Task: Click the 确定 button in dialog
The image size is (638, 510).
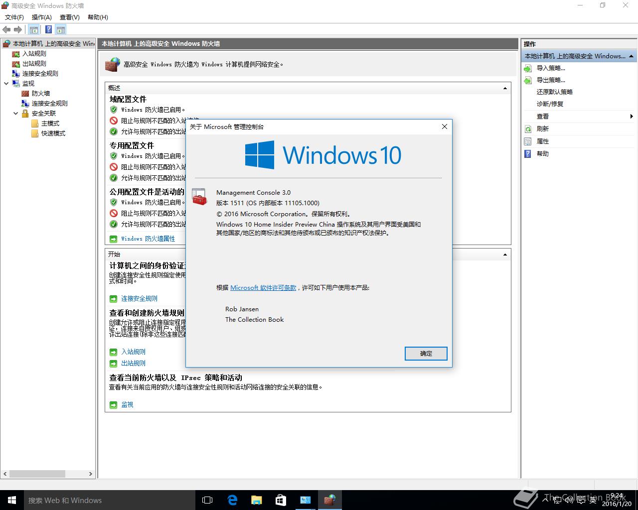Action: click(x=426, y=354)
